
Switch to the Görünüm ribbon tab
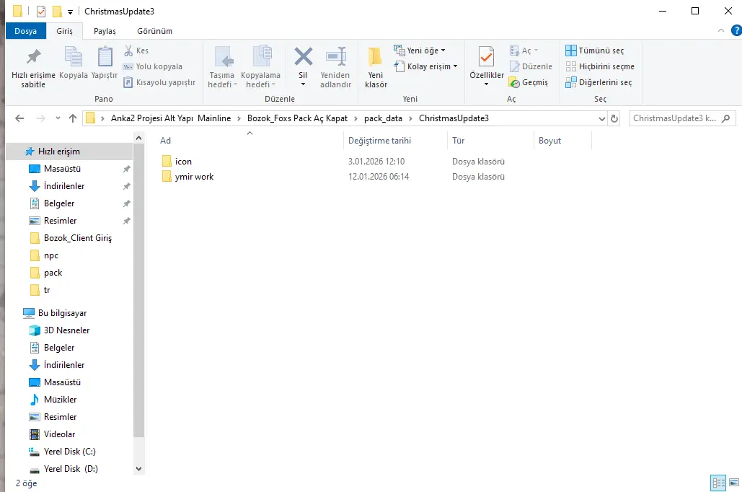pos(153,31)
